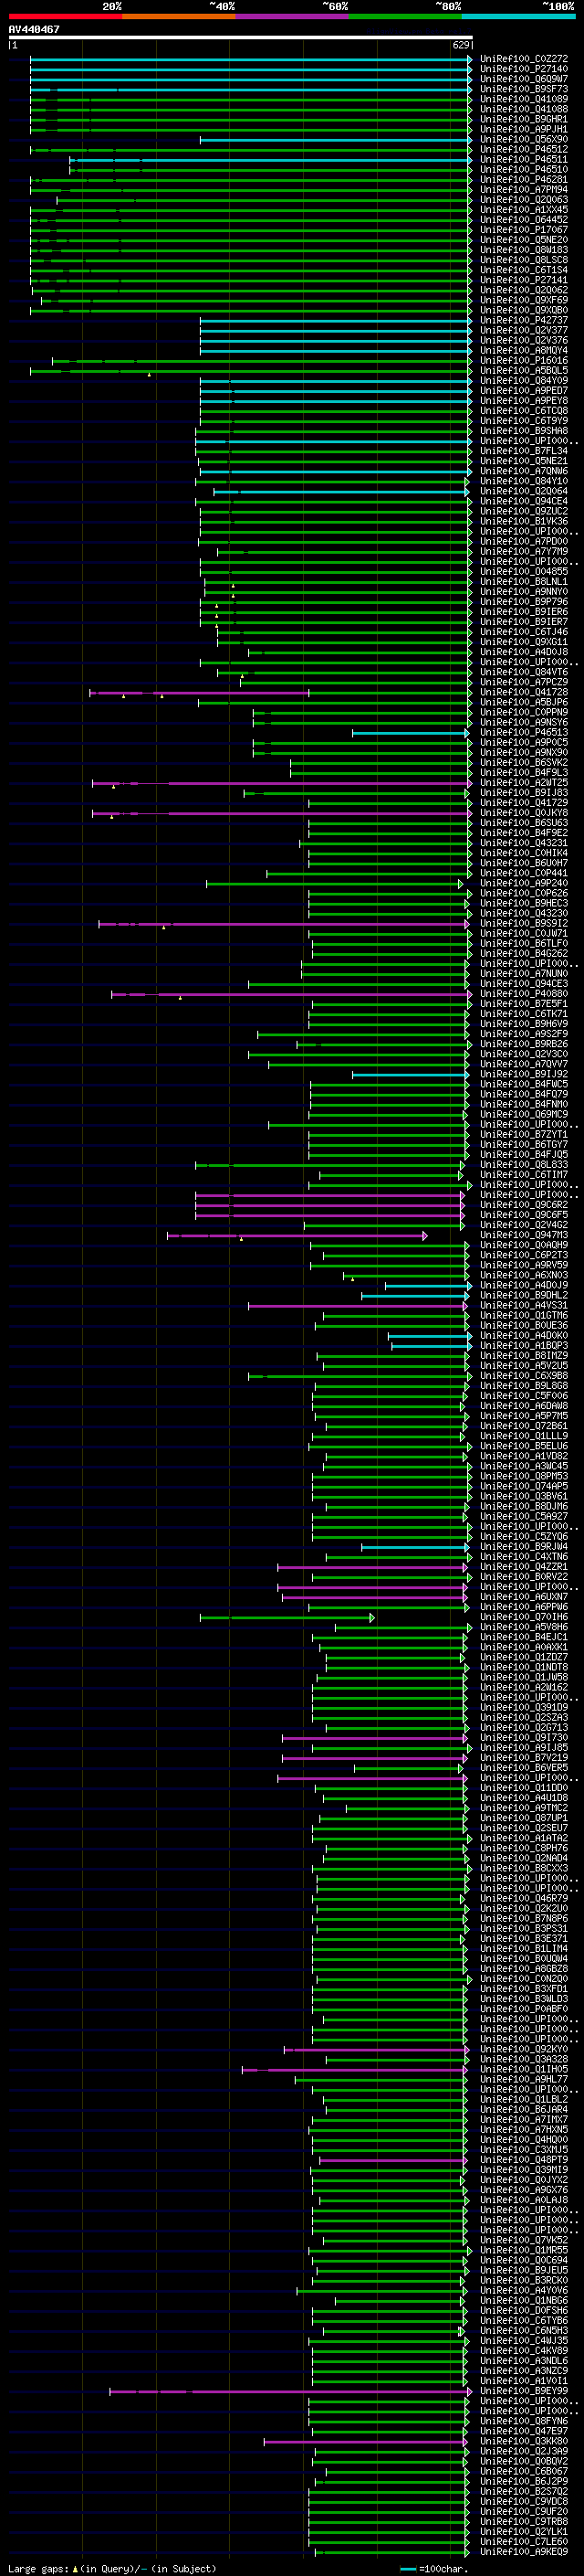Click the UniRef100_C7LE60 label
584x2576 pixels.
523,2542
